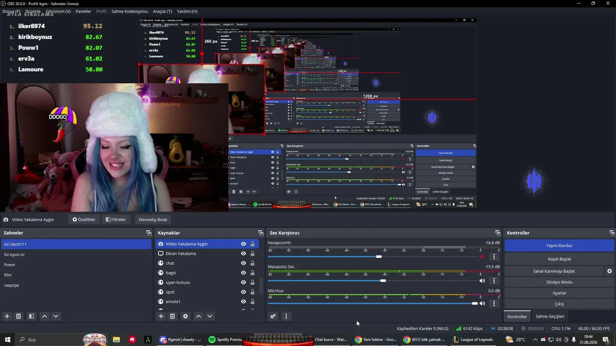
Task: Toggle visibility of the chat source
Action: (244, 263)
